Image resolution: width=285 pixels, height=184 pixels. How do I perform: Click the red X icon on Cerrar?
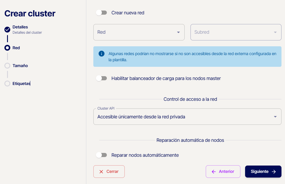101,172
